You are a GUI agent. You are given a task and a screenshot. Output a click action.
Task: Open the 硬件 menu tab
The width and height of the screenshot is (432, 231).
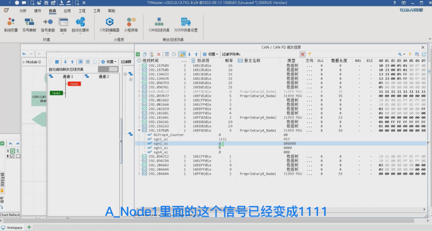point(38,11)
